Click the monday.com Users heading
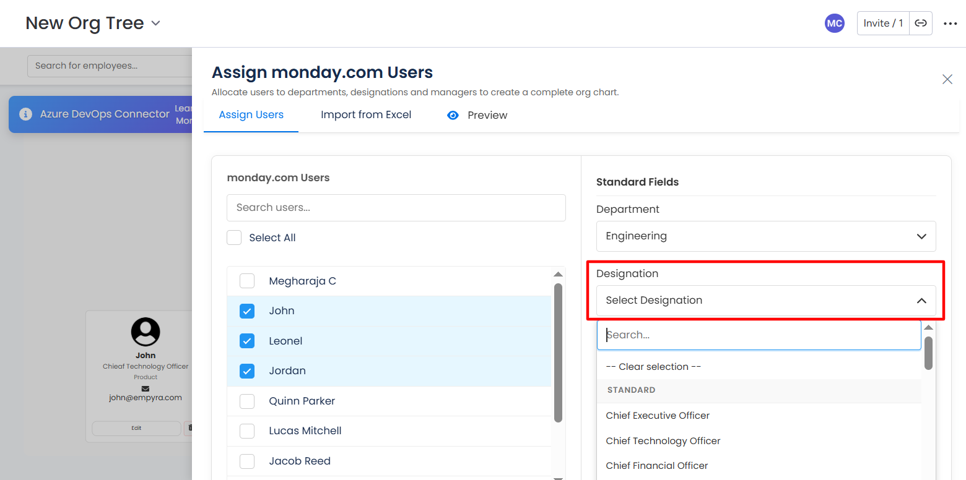The width and height of the screenshot is (966, 480). pos(278,178)
